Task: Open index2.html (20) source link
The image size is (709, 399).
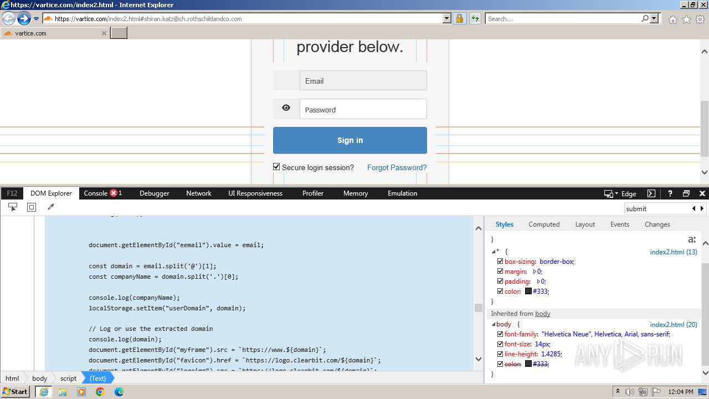Action: (x=674, y=324)
